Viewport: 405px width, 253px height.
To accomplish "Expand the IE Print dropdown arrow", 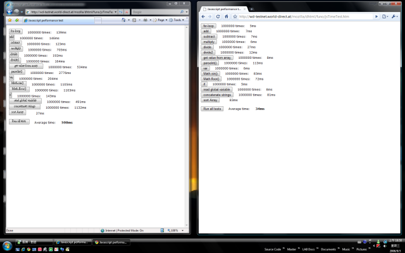I will (151, 20).
